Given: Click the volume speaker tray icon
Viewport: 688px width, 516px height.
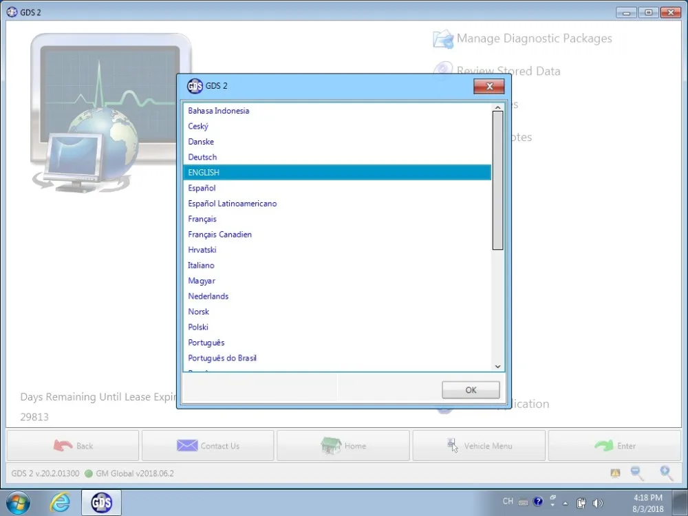Looking at the screenshot, I should pos(597,503).
